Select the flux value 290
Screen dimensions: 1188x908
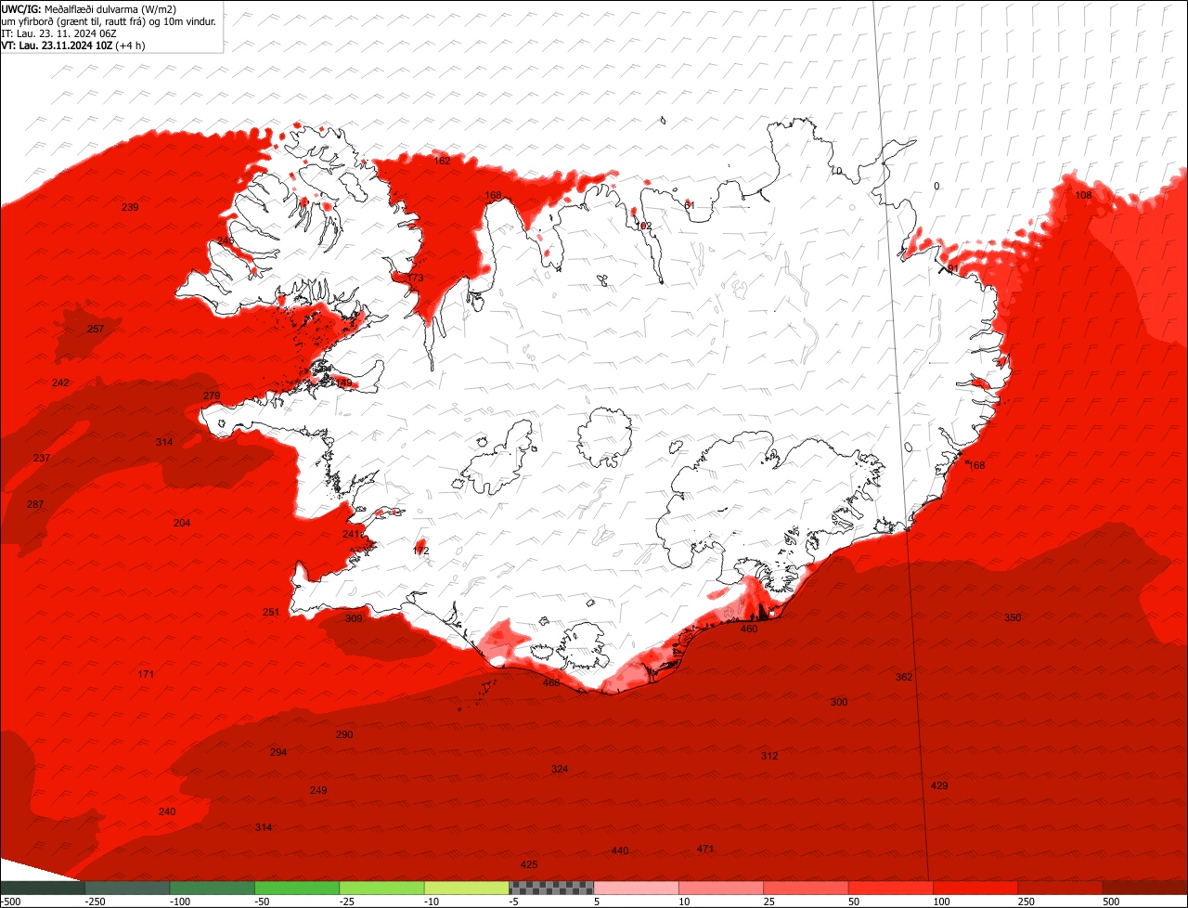(x=344, y=734)
